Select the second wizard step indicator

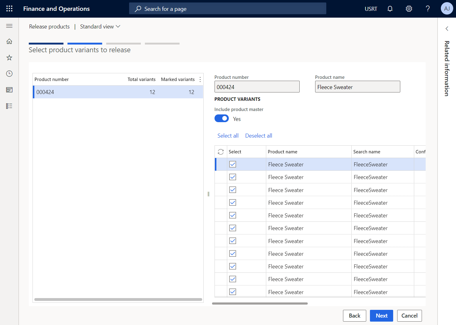(85, 44)
